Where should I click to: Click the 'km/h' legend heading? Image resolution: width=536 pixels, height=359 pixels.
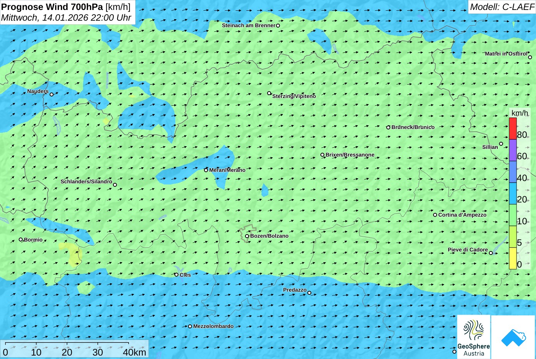point(520,113)
